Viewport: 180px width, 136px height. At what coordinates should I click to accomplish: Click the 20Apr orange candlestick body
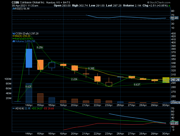tap(75, 68)
